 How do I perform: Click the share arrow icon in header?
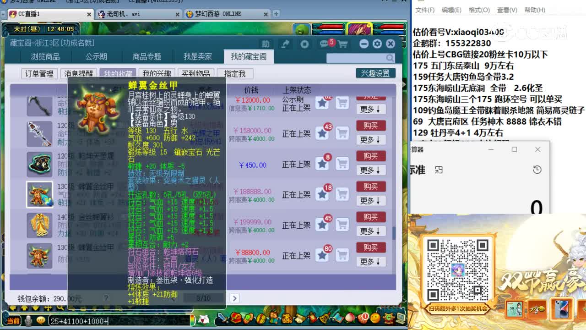coord(286,44)
